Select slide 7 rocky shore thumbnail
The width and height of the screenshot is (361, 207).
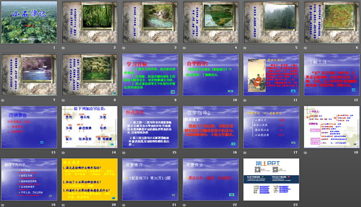pos(29,74)
